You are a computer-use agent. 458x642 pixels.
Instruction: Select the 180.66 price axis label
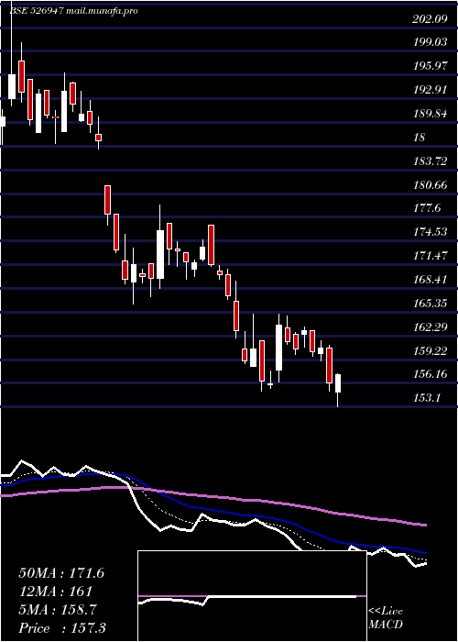pyautogui.click(x=430, y=185)
